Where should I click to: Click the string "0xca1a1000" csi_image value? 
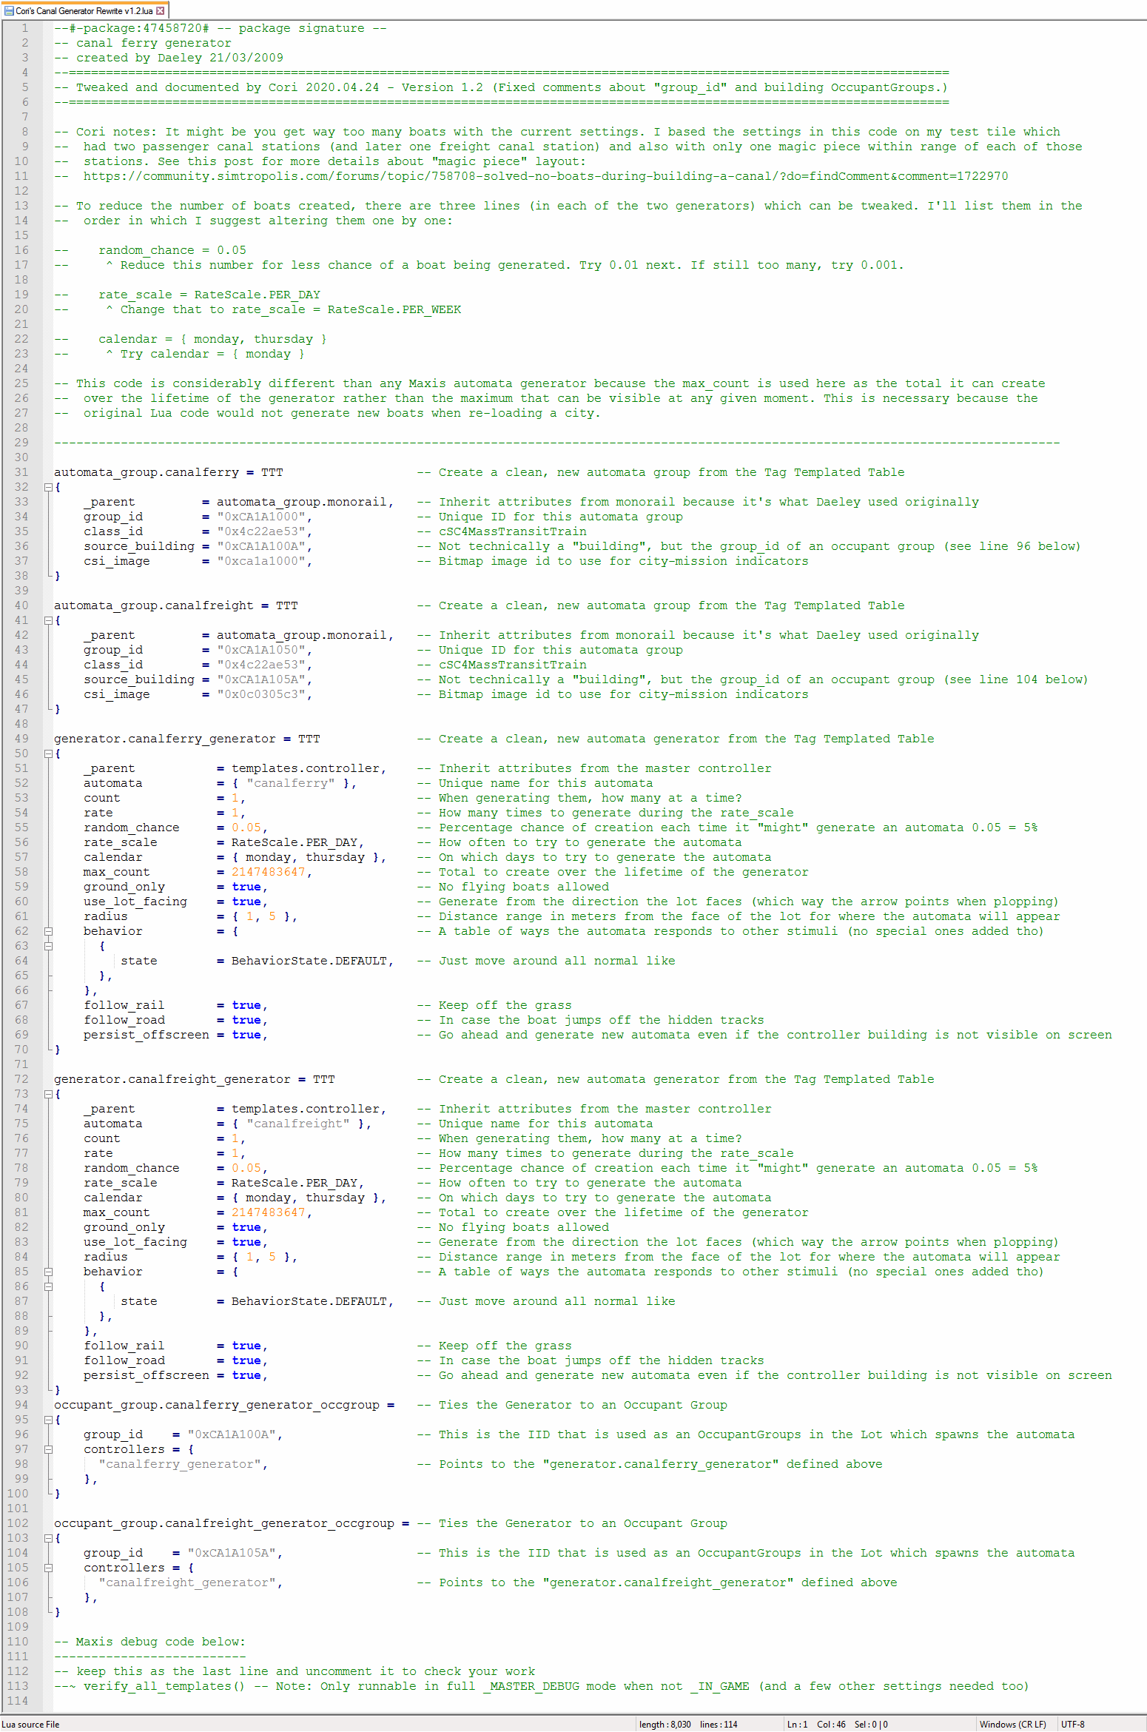pos(261,561)
